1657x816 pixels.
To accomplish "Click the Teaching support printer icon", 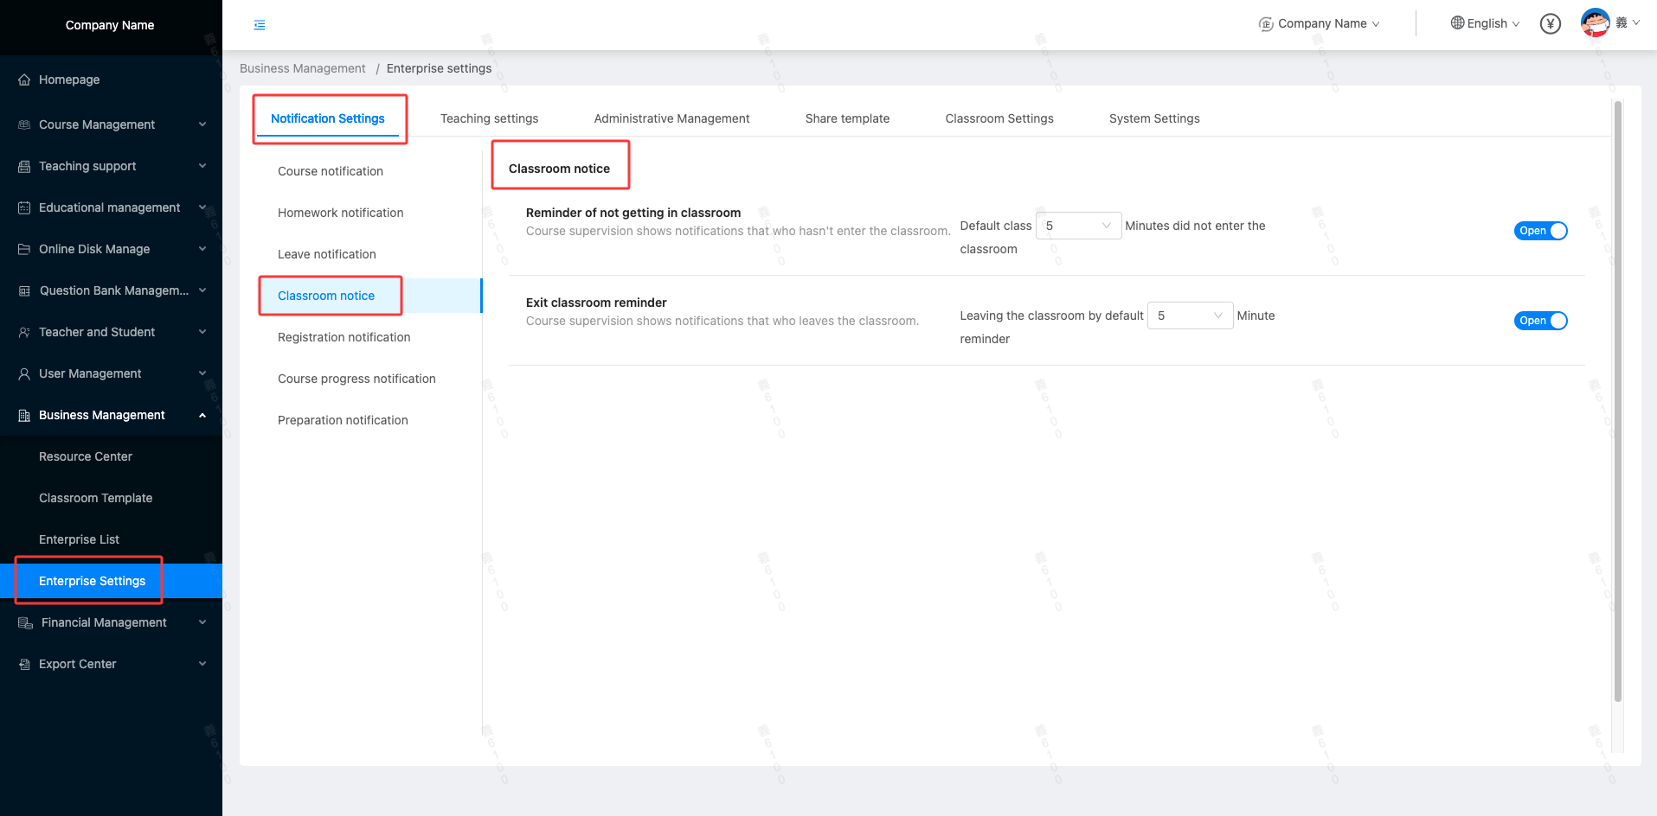I will 24,166.
